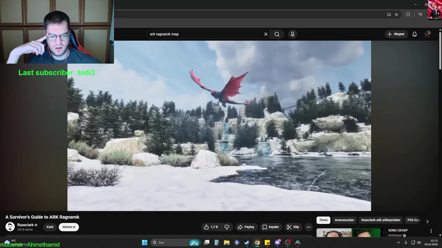Open OBS Studio on taskbar
The image size is (442, 248).
pos(287,242)
